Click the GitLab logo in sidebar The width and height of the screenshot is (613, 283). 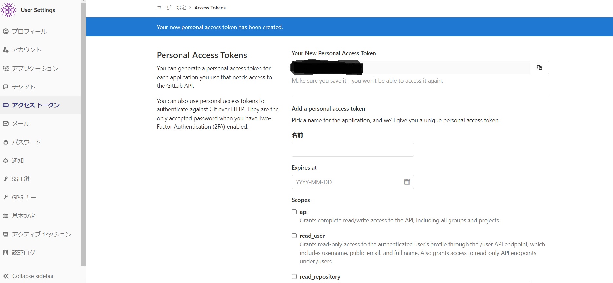[x=9, y=10]
